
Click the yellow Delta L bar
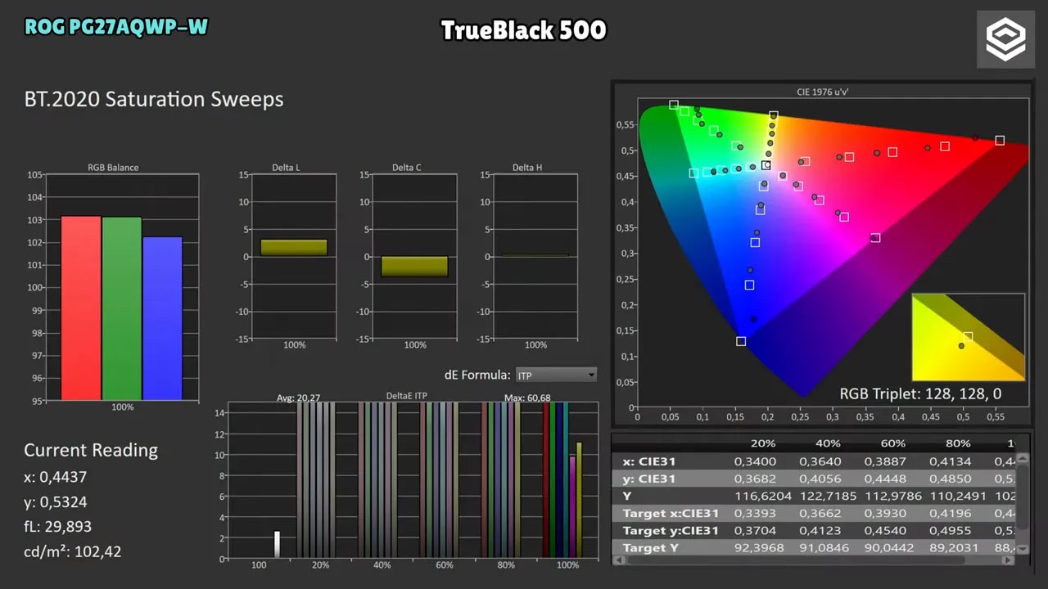(294, 248)
